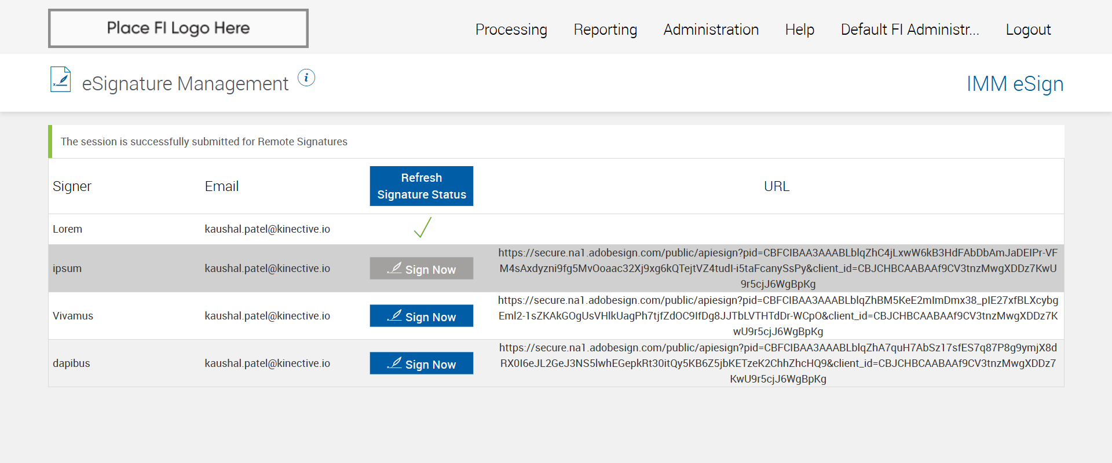Click the Place FI Logo Here image
1112x463 pixels.
coord(178,28)
